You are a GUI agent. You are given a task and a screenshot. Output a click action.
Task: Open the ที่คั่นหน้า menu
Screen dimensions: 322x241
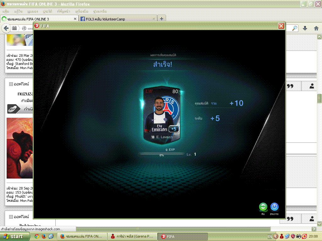64,11
